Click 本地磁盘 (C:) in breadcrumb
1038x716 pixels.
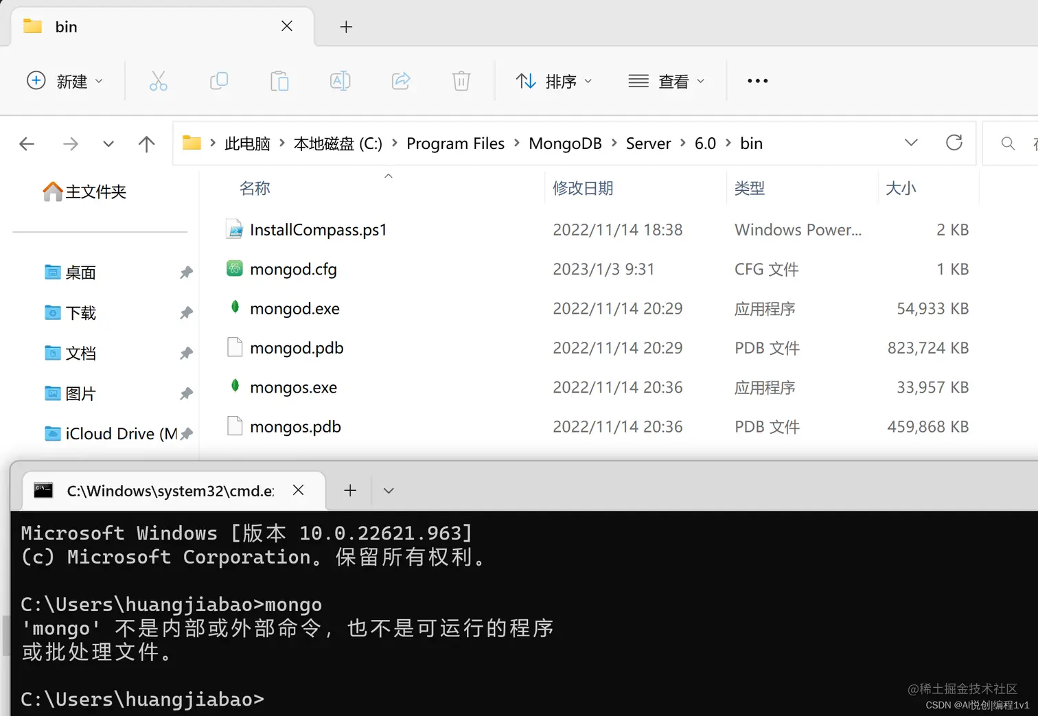(338, 143)
